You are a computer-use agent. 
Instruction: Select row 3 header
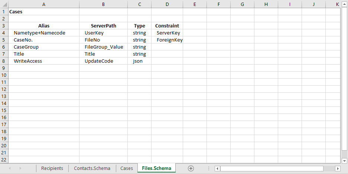pyautogui.click(x=4, y=26)
